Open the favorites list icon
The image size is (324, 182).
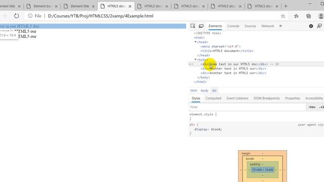tap(296, 16)
